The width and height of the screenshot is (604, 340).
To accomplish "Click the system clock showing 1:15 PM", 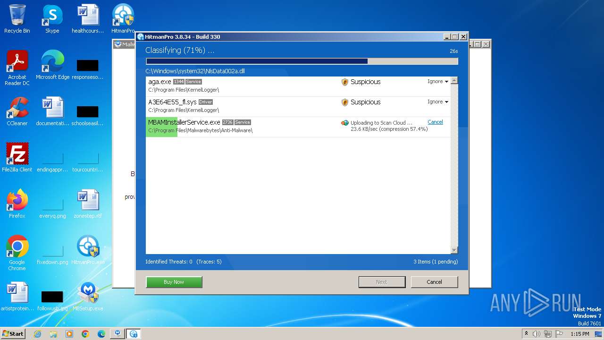I will pos(580,334).
